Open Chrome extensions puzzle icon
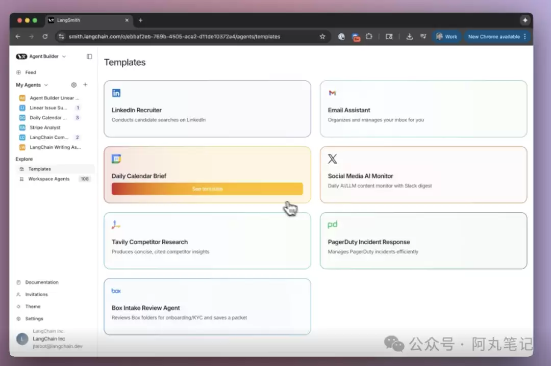 pos(369,37)
